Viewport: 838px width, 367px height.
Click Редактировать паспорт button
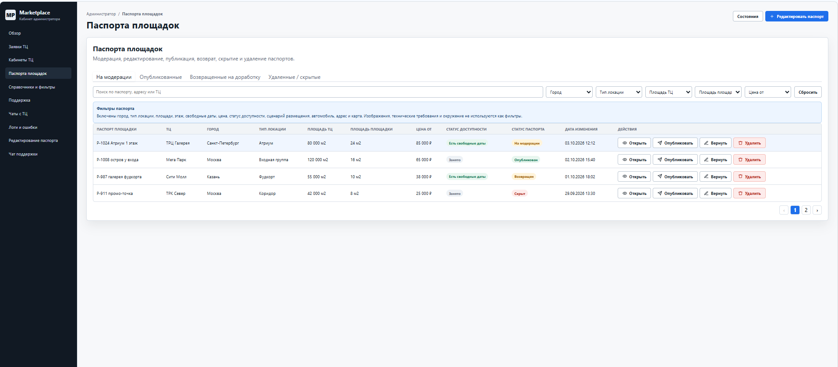pos(796,16)
